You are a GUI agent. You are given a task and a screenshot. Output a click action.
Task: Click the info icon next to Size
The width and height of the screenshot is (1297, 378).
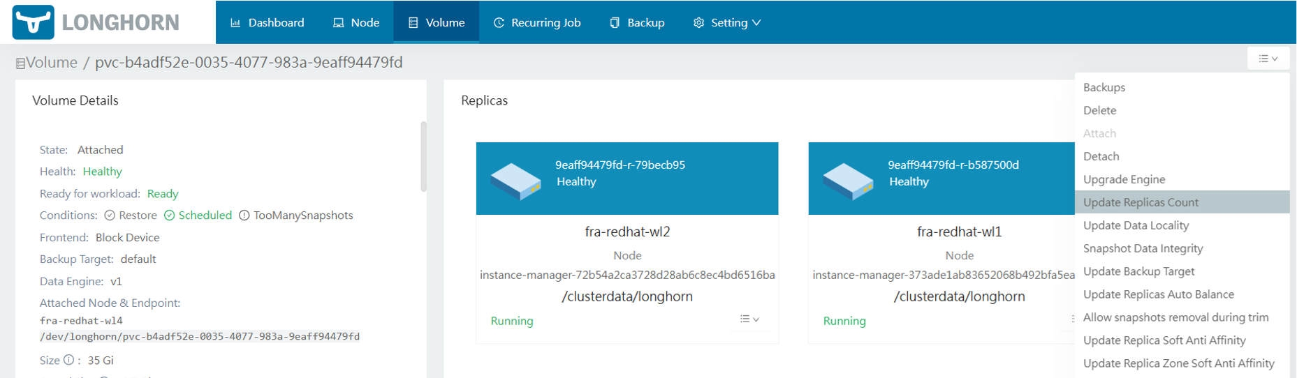[x=68, y=361]
